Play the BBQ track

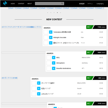54,58
